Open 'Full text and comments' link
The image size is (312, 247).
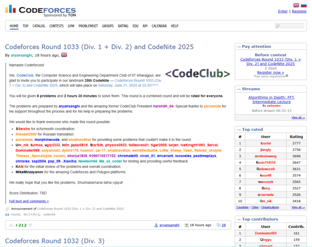tap(29, 201)
